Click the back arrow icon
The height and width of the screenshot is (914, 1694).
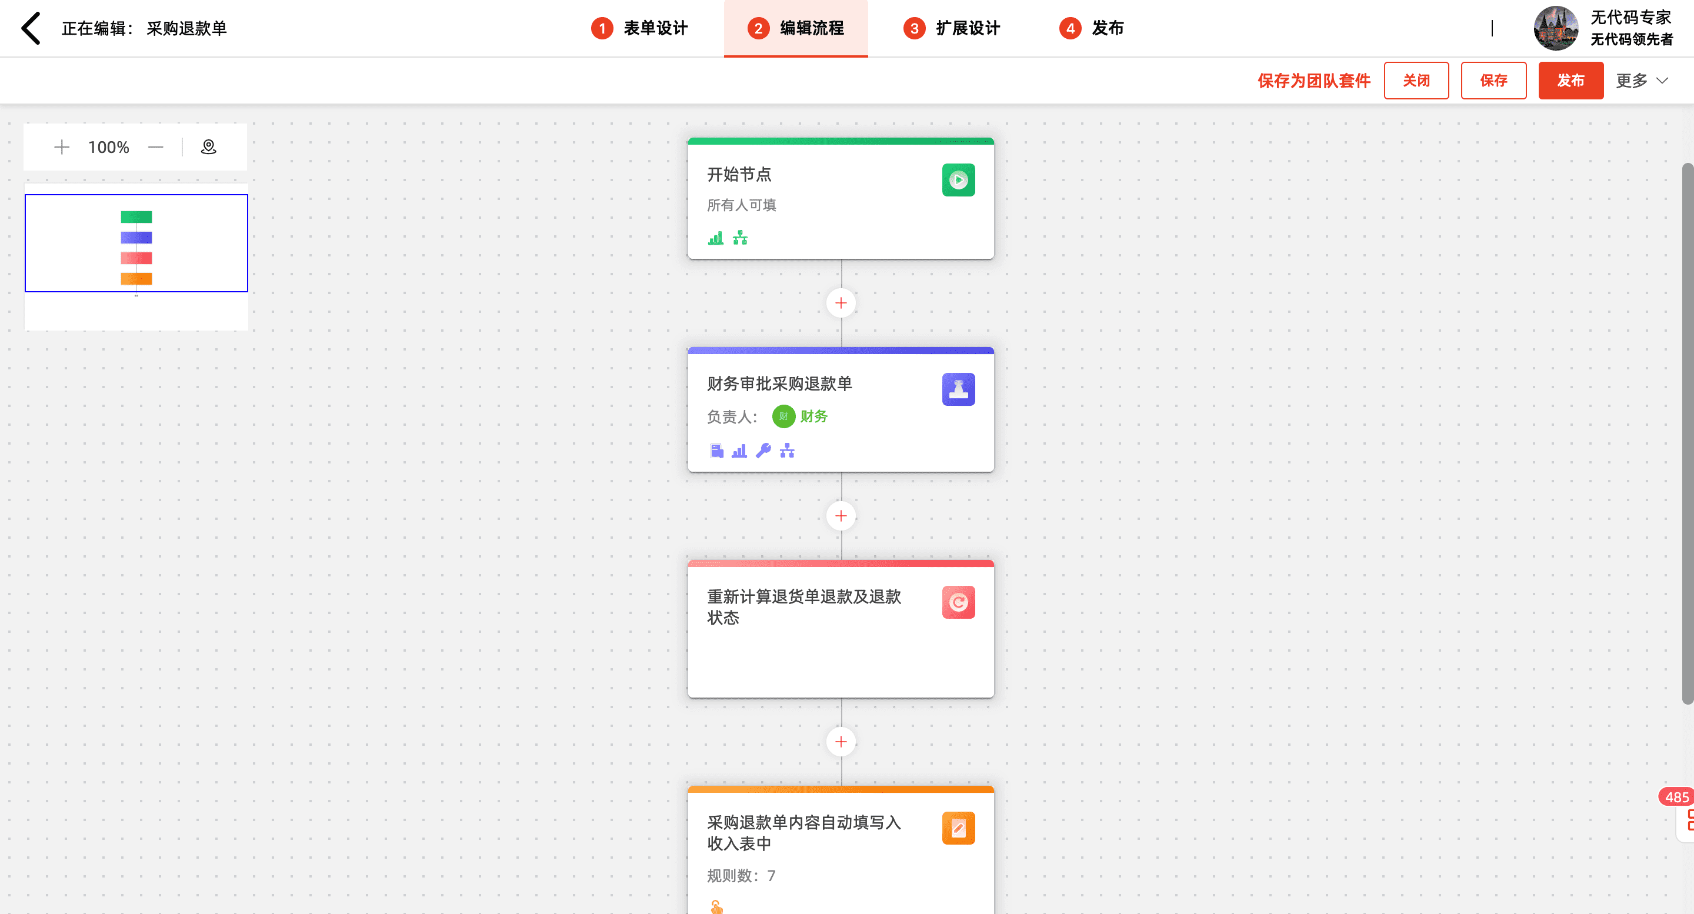(x=31, y=28)
